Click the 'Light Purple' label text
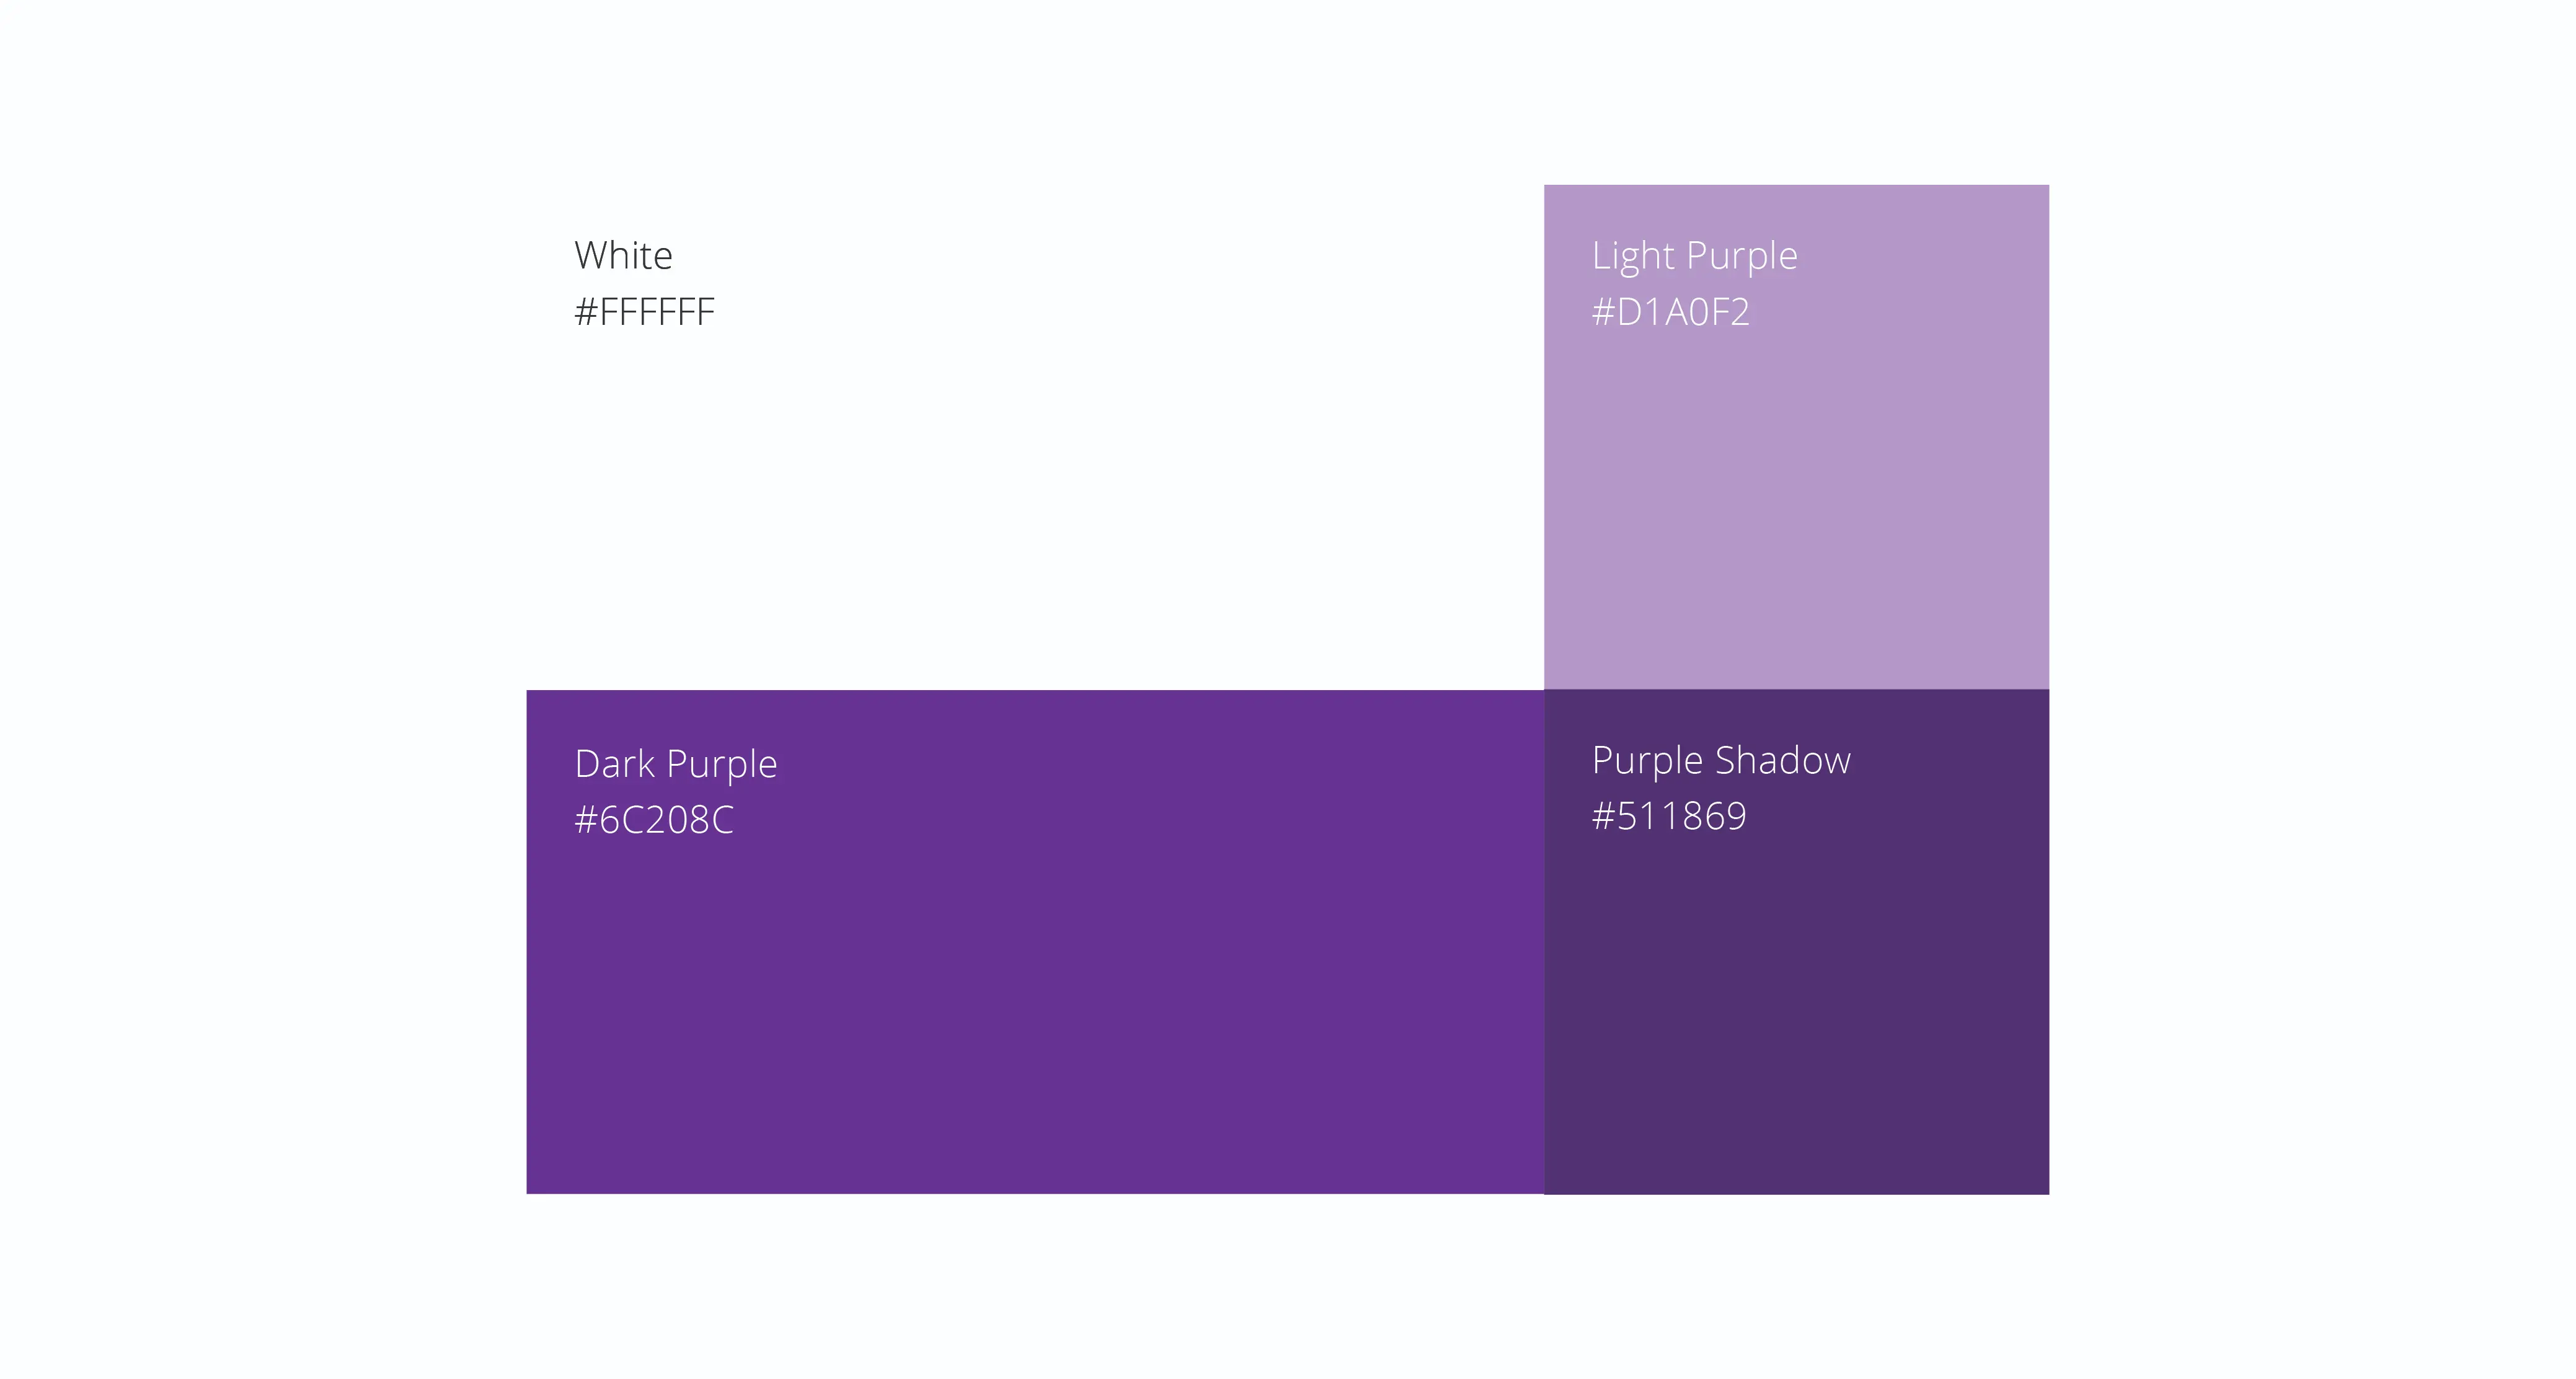The height and width of the screenshot is (1379, 2576). (x=1694, y=258)
